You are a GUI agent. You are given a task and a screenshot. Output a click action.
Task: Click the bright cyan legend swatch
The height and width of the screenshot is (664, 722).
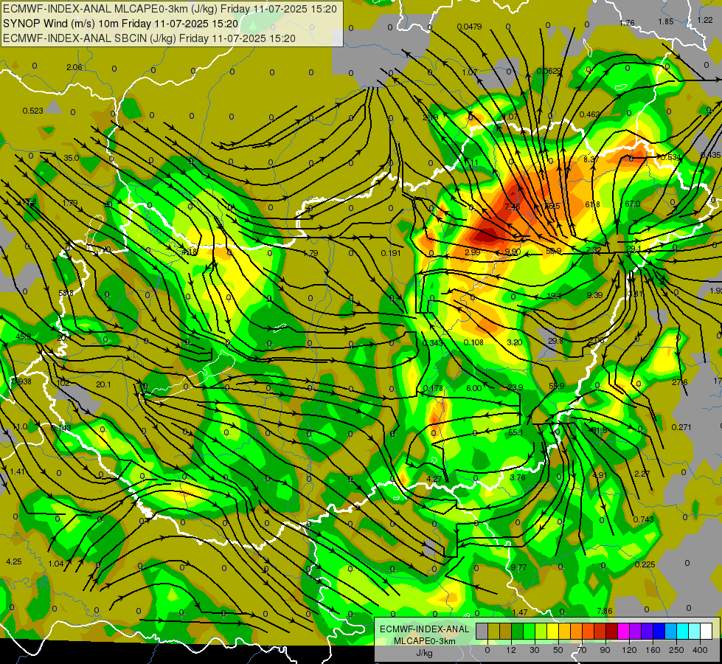click(x=684, y=631)
